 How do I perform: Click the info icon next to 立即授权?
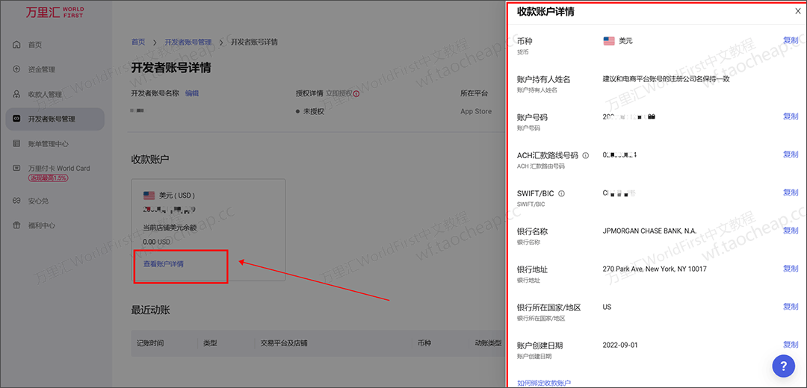(356, 93)
